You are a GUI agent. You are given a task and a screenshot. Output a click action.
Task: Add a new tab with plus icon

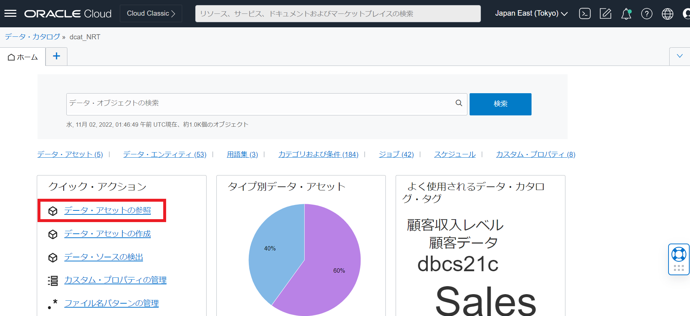[56, 56]
